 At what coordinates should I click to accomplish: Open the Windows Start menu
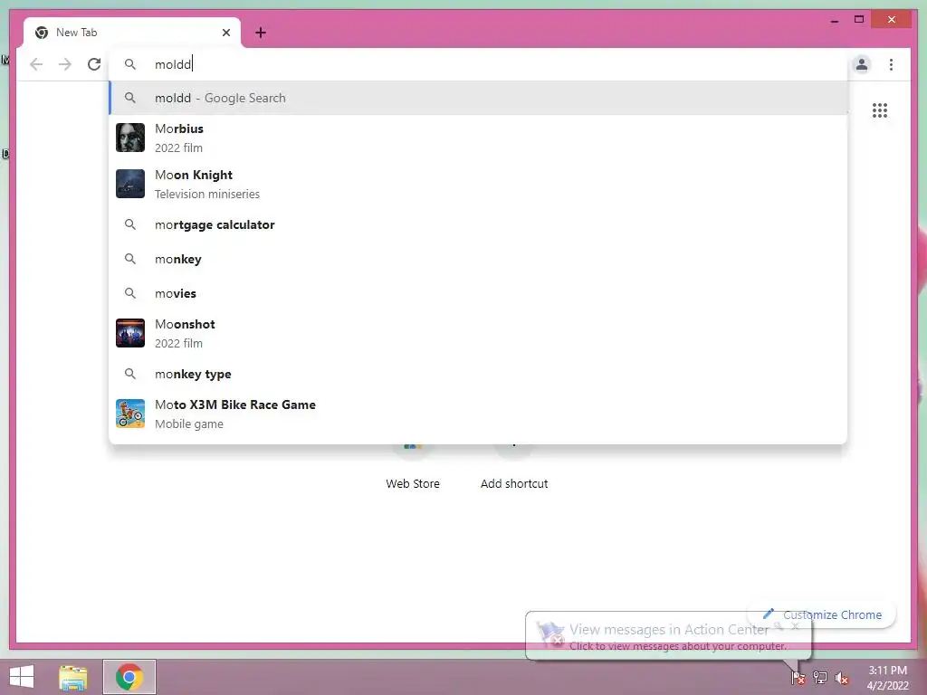point(22,677)
